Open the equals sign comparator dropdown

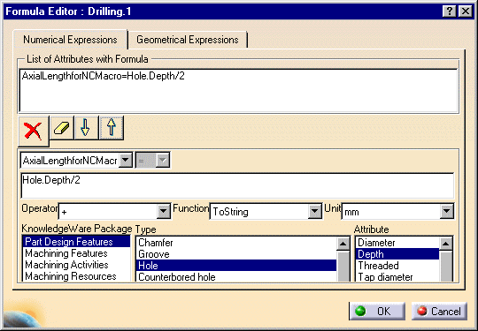(163, 160)
